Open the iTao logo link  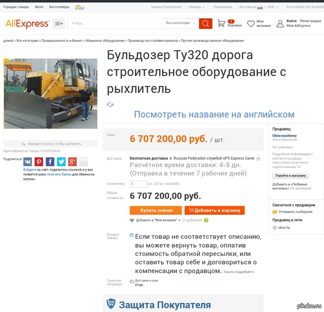tap(80, 8)
